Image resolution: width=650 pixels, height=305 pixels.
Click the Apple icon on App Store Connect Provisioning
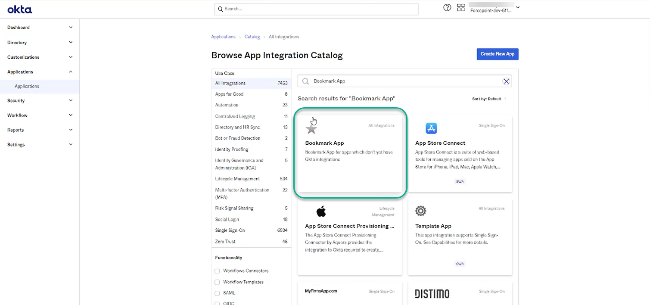click(x=321, y=211)
